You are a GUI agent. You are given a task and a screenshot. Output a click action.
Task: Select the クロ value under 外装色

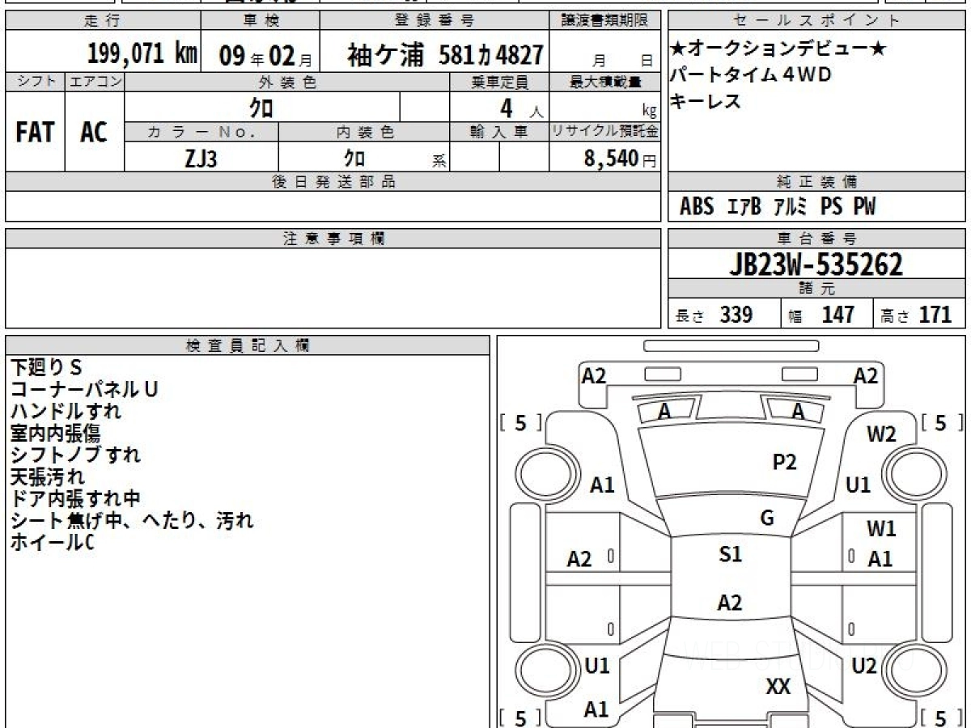tap(262, 107)
